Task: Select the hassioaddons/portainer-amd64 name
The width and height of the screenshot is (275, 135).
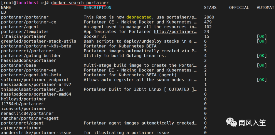Action: (x=36, y=94)
